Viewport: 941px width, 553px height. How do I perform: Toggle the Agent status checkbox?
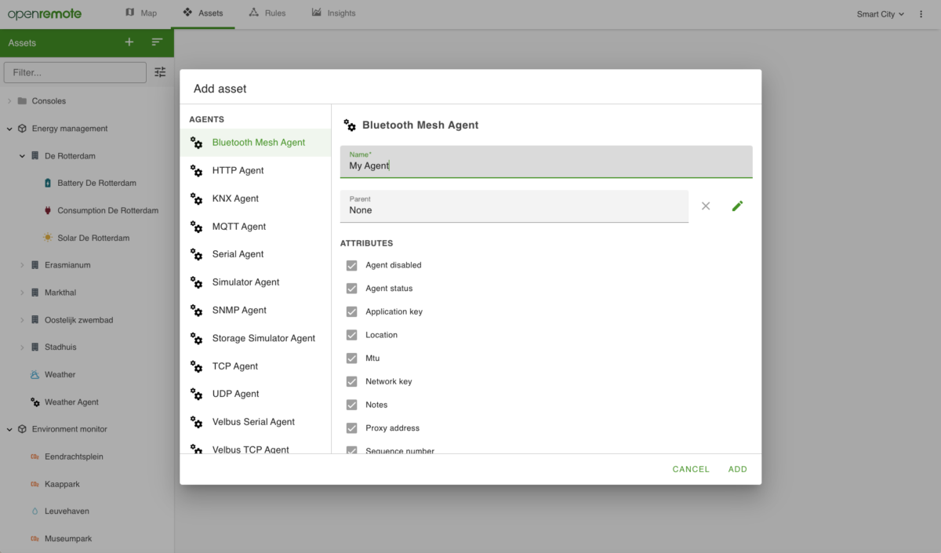tap(352, 289)
